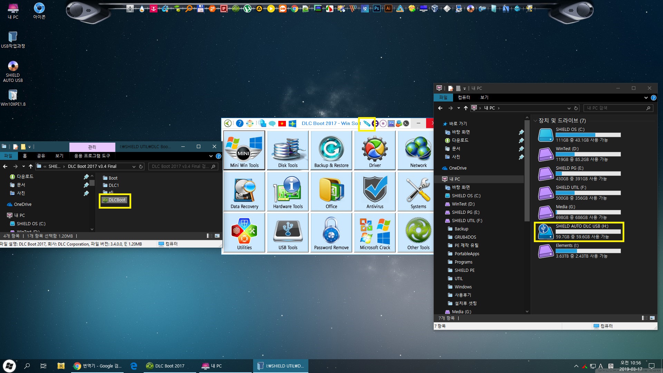Select the DLCBoot file

coord(115,200)
